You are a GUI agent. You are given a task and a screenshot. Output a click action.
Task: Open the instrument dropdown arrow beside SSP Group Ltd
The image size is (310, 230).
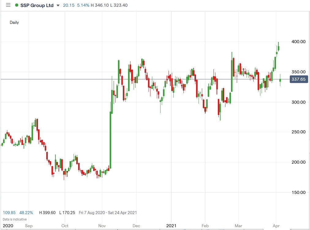coord(58,6)
